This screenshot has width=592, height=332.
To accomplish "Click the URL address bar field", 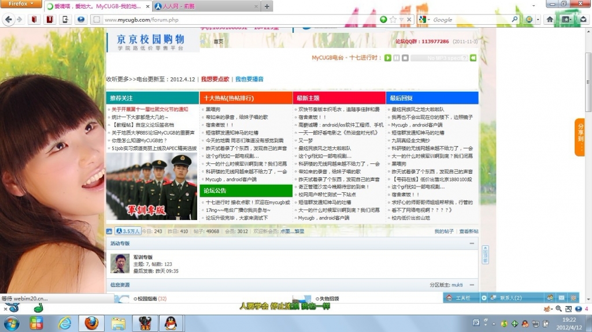I will click(231, 20).
